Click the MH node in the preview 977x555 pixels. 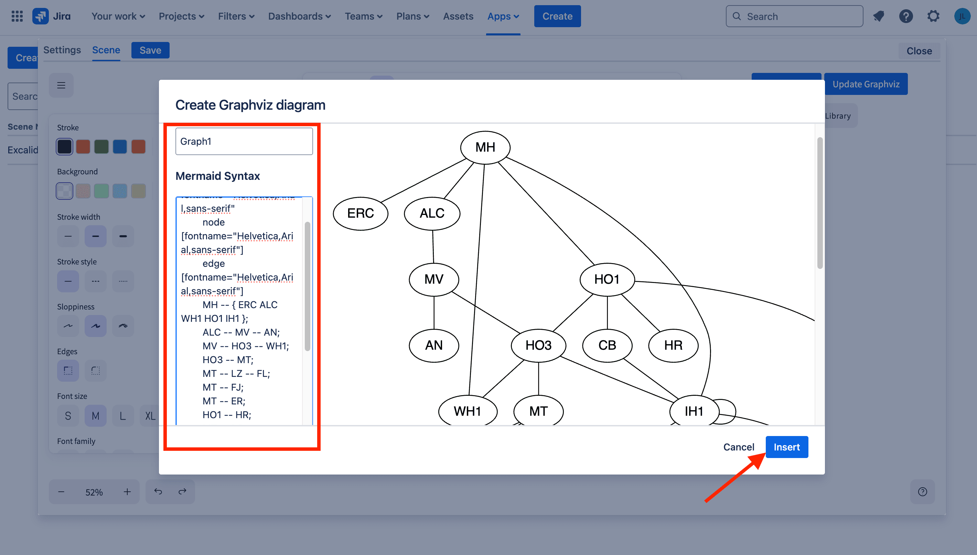pyautogui.click(x=485, y=148)
